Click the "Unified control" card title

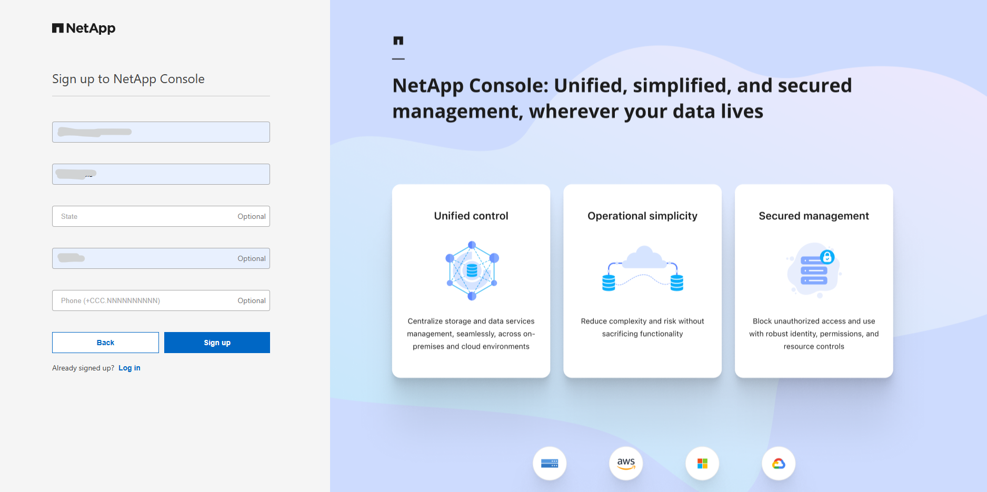point(471,216)
